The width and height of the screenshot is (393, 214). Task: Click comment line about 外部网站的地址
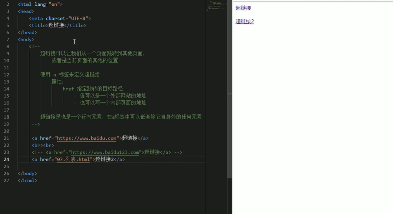[x=110, y=96]
